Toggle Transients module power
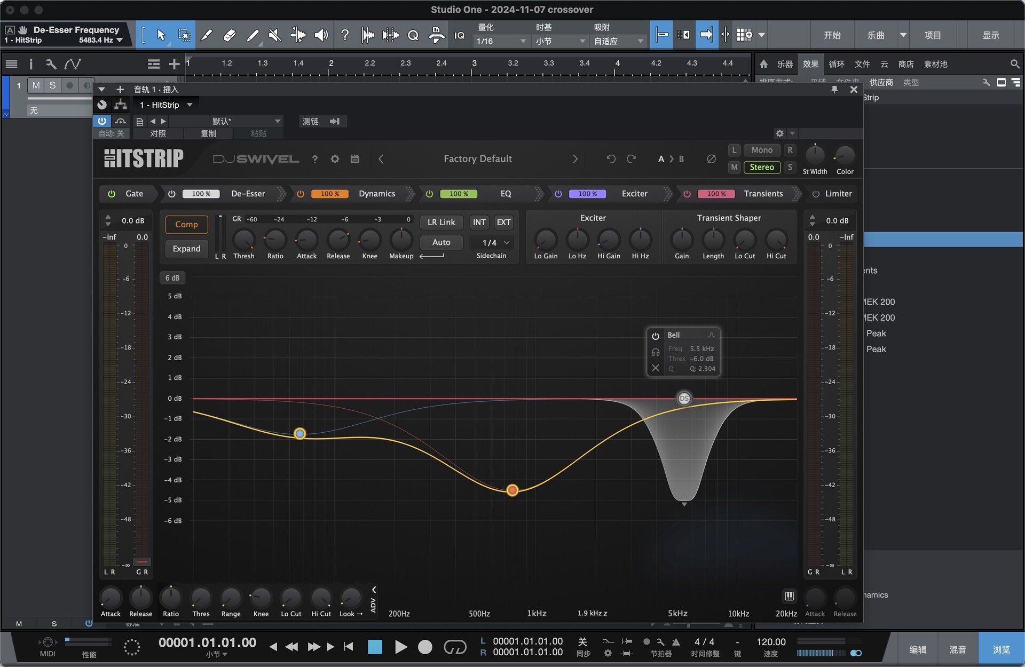Screen dimensions: 1025x667 (x=687, y=194)
